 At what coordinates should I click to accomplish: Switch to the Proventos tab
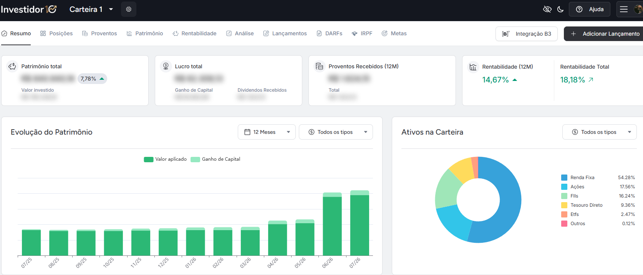coord(99,33)
